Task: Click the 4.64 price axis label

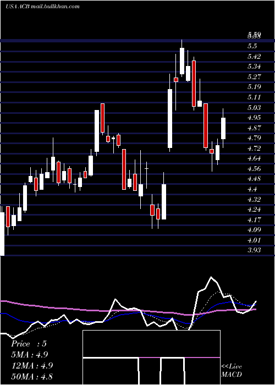Action: 254,158
